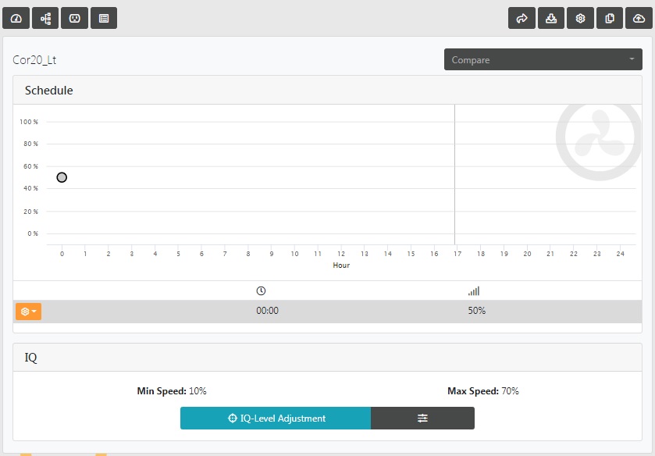Click the Schedule panel heading

tap(49, 91)
